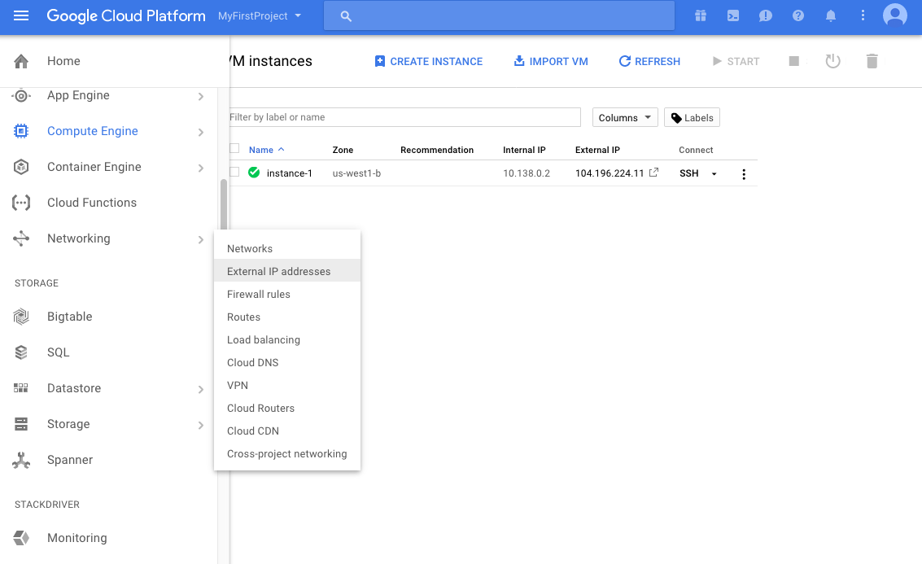Click the IMPORT VM button

[550, 61]
